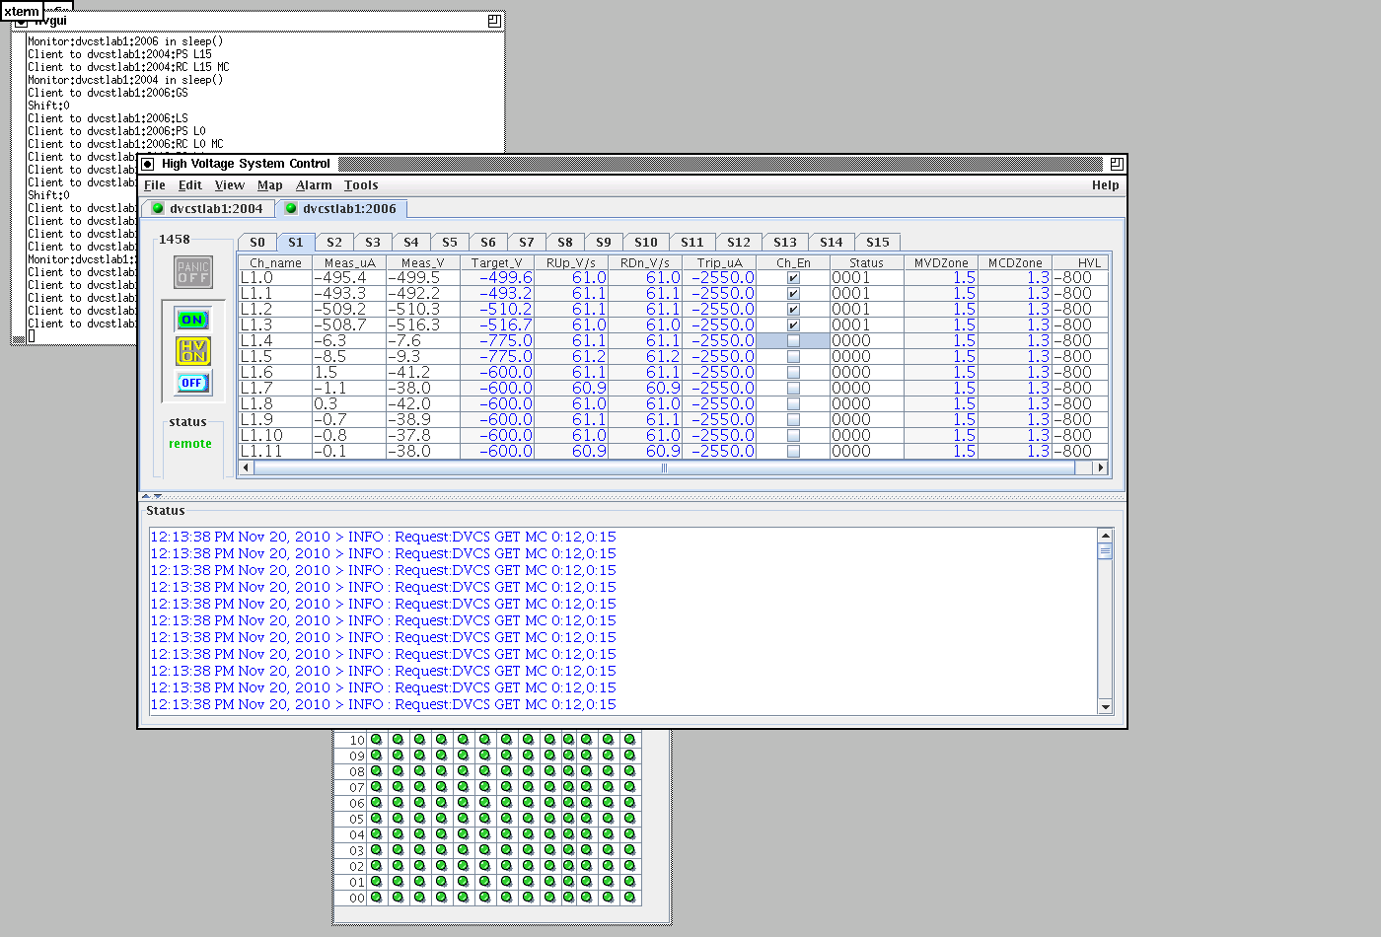
Task: Open the File menu
Action: 155,185
